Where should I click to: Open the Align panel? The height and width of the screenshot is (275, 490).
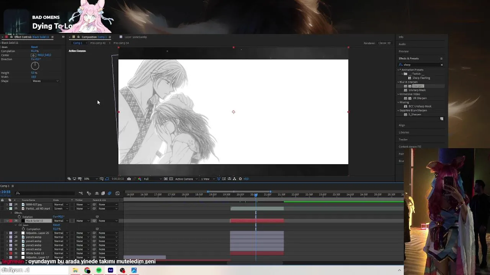[x=402, y=125]
